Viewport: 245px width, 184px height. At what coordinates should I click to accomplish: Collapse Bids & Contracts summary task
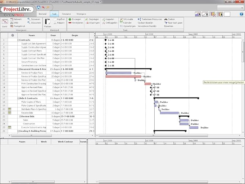[18, 98]
